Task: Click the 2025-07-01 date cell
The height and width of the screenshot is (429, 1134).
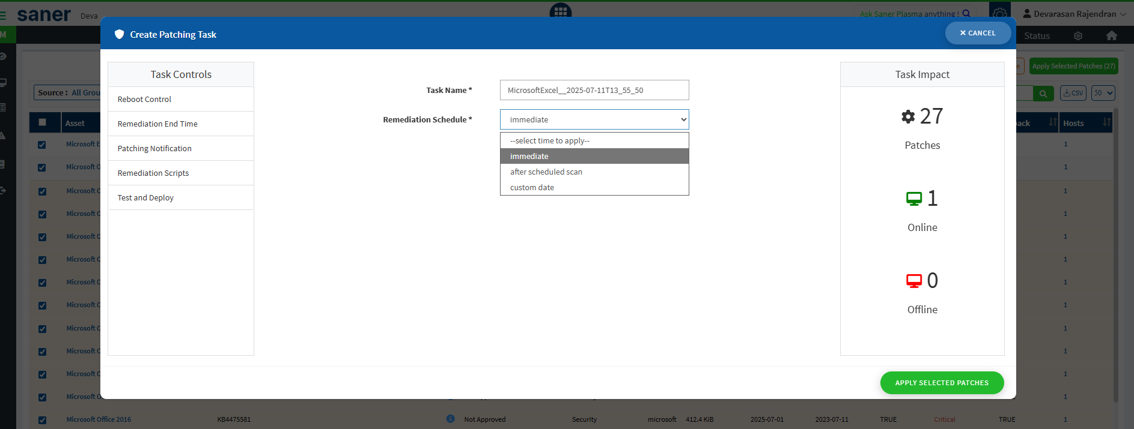Action: click(x=767, y=419)
